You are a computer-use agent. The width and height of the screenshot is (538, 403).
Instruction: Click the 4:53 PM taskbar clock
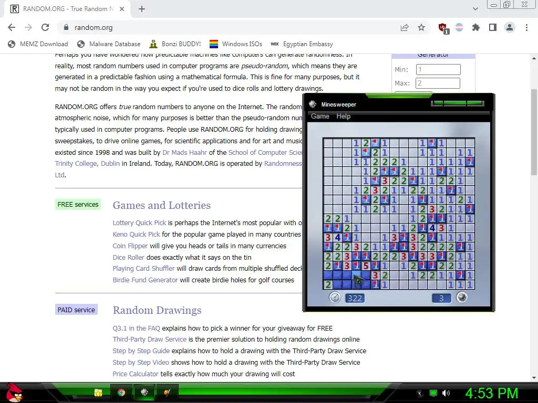pyautogui.click(x=491, y=393)
